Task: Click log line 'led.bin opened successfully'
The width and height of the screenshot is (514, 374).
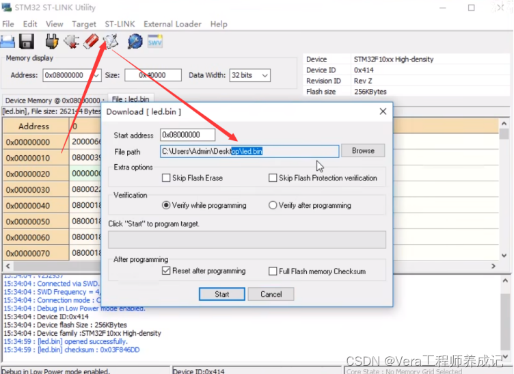Action: (66, 342)
